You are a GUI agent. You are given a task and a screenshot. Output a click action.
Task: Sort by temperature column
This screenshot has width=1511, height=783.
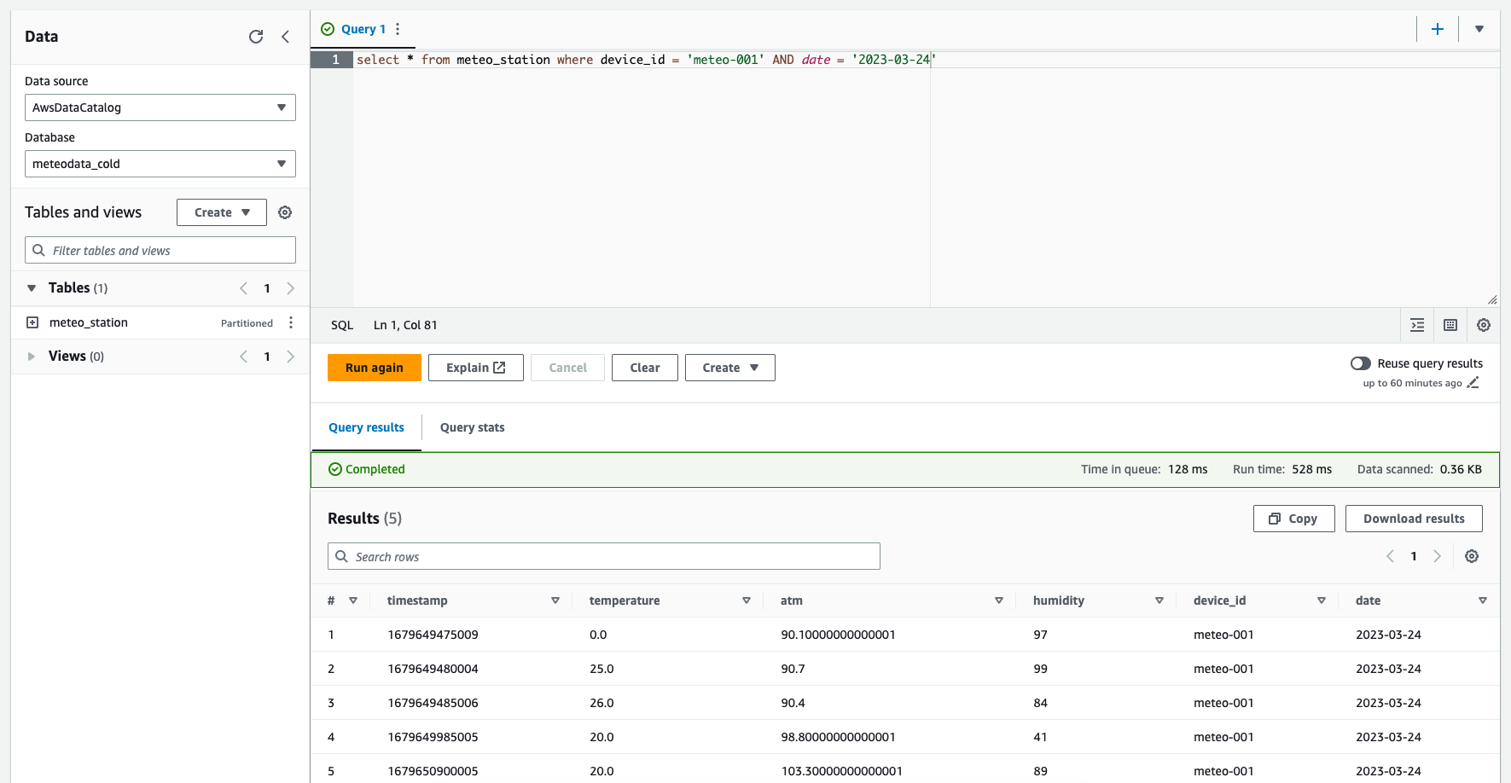[747, 600]
